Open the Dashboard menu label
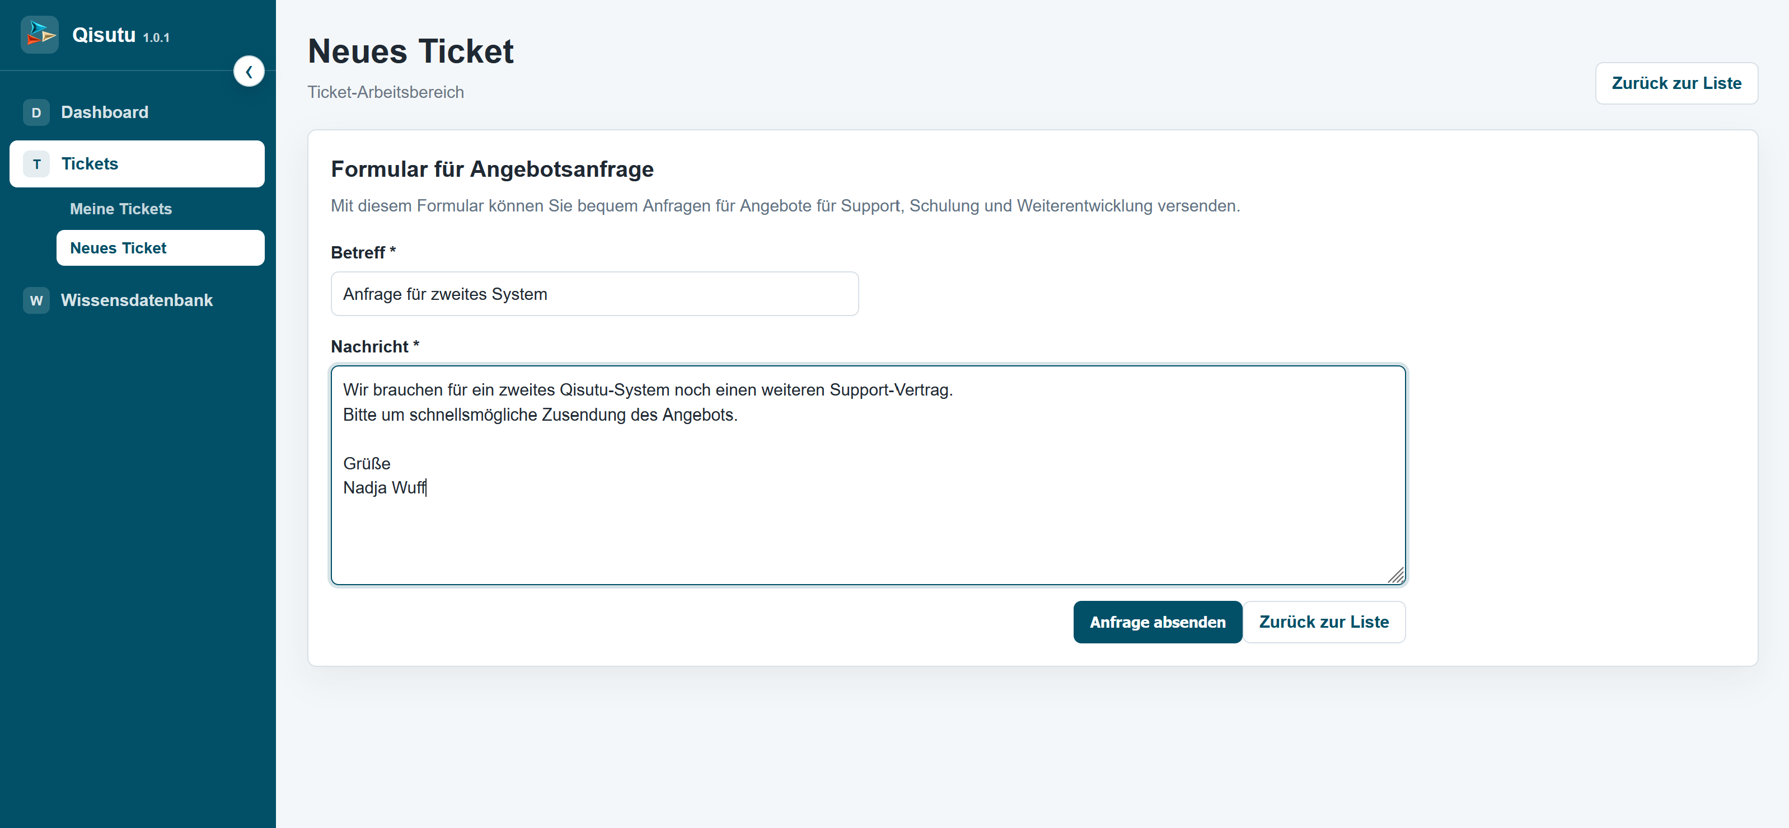 coord(105,112)
